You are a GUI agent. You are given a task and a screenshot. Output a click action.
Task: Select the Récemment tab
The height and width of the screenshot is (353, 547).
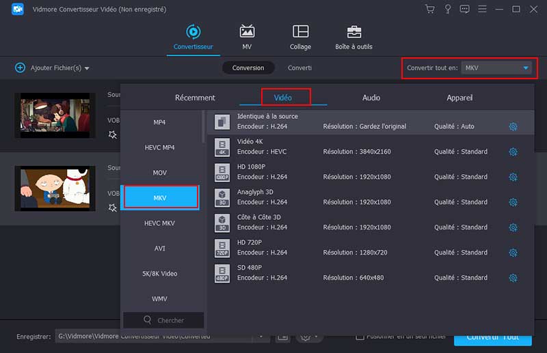195,98
